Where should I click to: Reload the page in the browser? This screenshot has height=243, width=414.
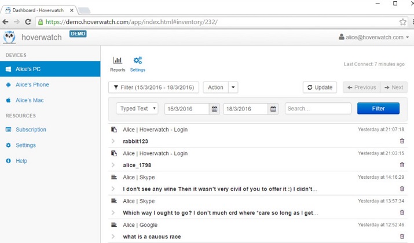coord(28,22)
